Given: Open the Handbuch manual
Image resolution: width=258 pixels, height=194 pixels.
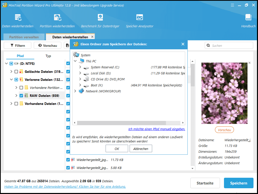Looking at the screenshot, I should pos(248,21).
